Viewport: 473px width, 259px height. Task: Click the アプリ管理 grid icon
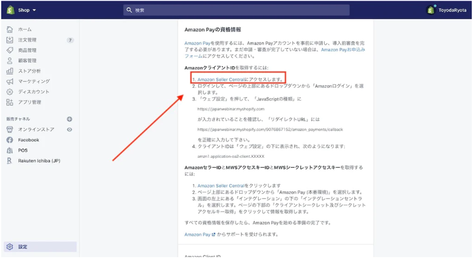point(10,102)
